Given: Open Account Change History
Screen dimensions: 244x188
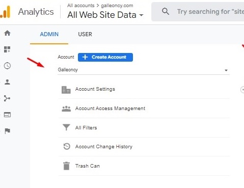Looking at the screenshot, I should 144,147.
